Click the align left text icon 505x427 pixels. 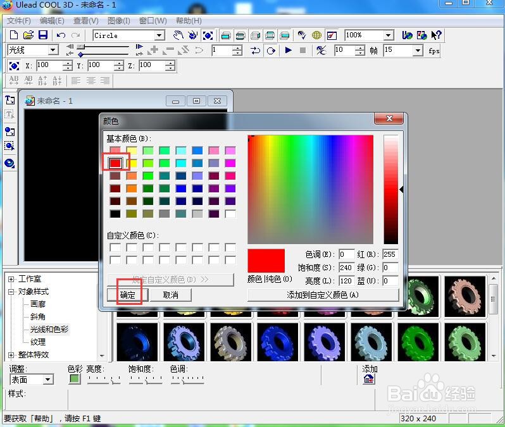(76, 80)
